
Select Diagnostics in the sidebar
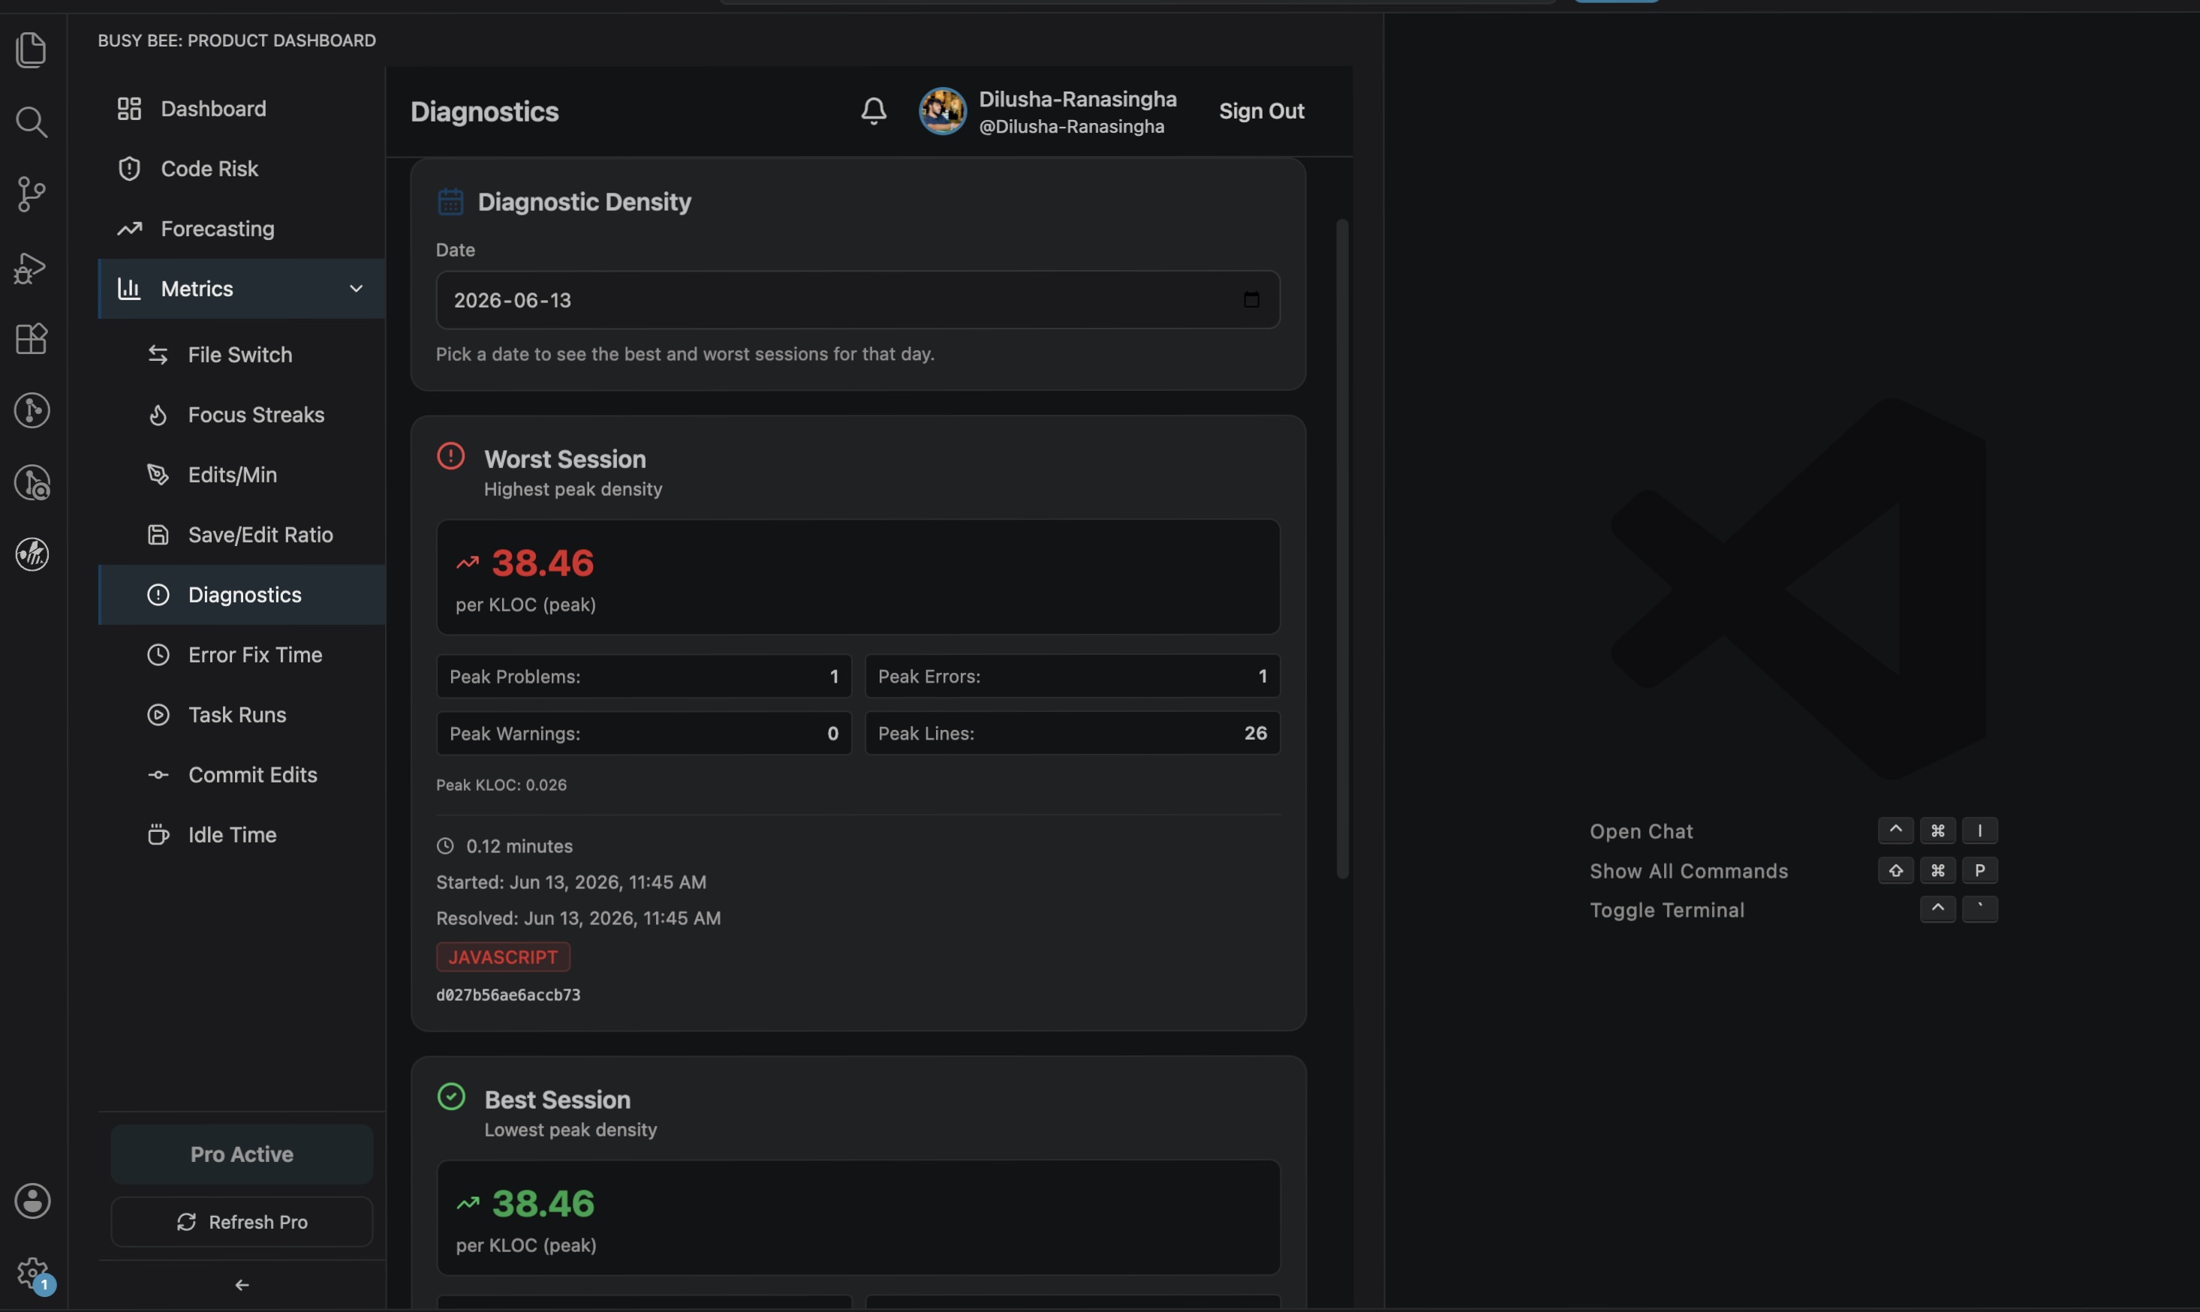coord(241,595)
